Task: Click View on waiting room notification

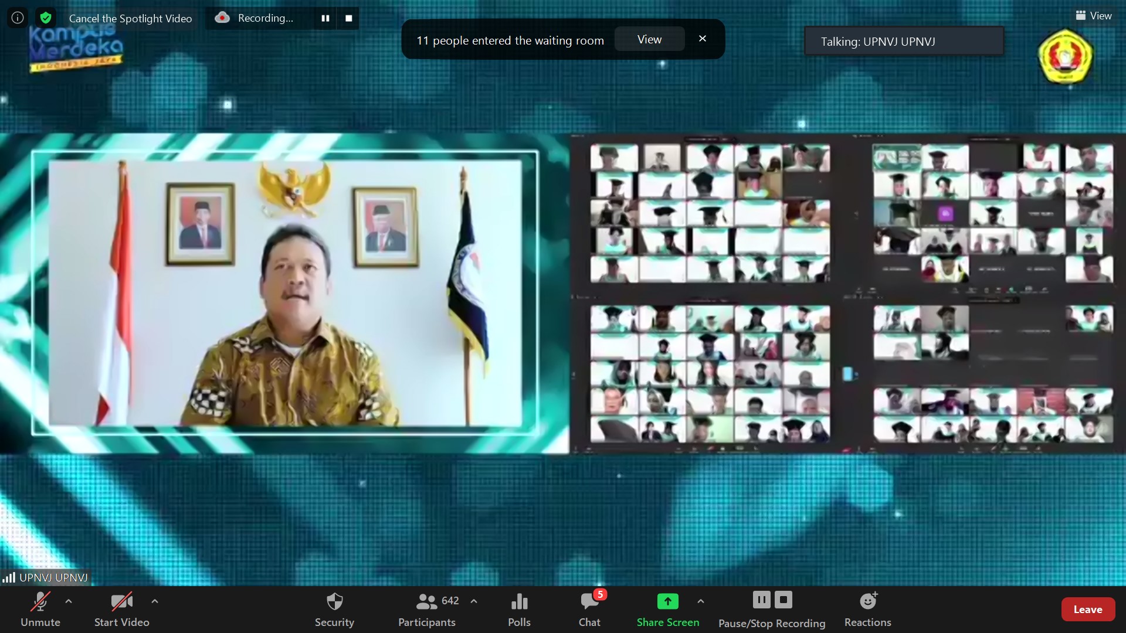Action: pos(649,39)
